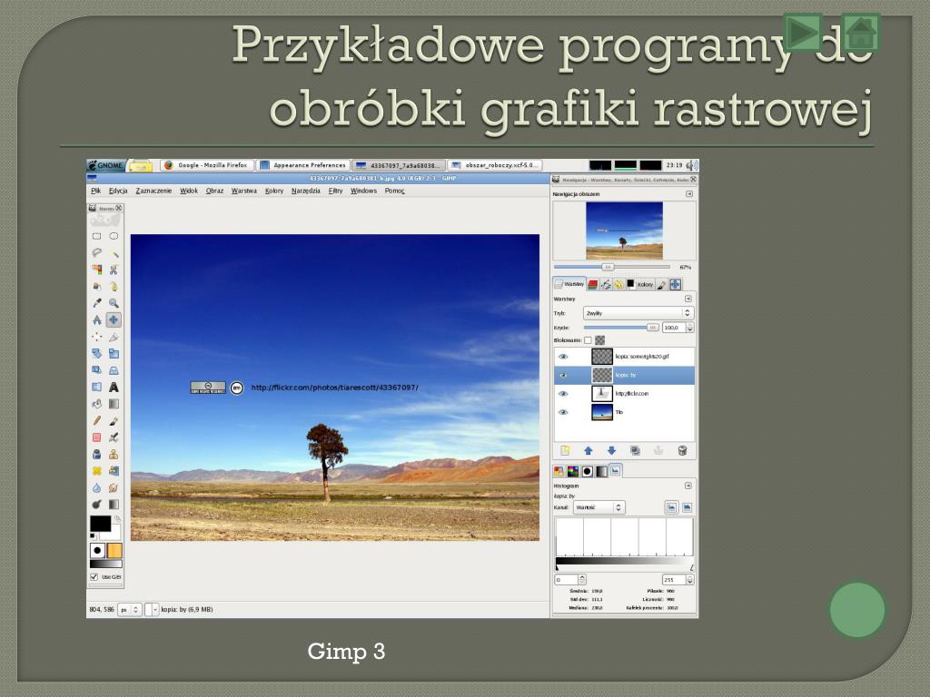Click the slide's home button
This screenshot has height=697, width=930.
[x=860, y=32]
